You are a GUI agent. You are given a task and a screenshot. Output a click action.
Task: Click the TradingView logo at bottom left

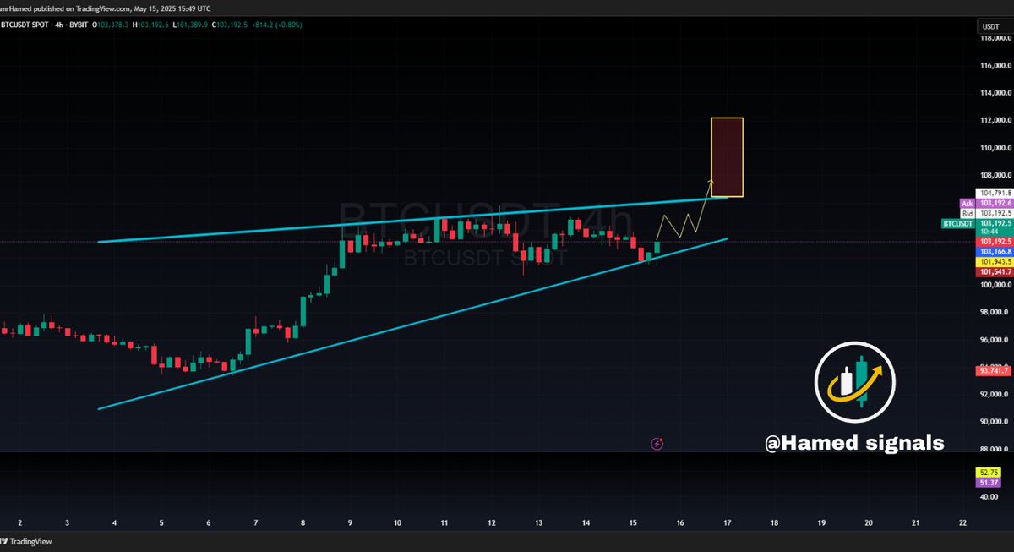26,544
